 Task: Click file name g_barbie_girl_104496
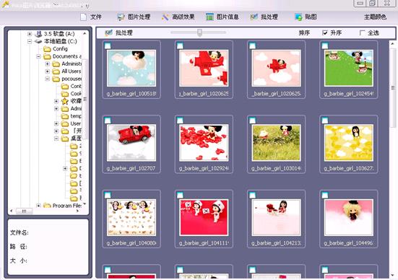(349, 243)
